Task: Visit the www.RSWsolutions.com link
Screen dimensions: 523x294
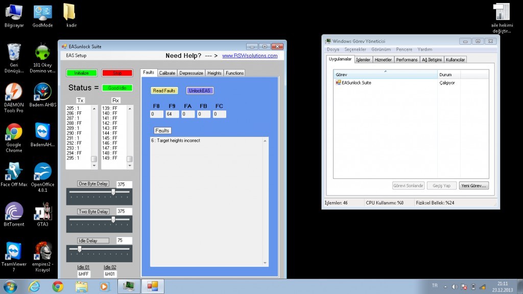Action: 249,56
